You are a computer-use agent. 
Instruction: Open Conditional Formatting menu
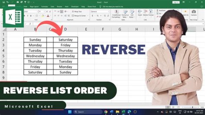[x=116, y=14]
